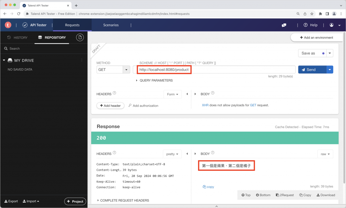The height and width of the screenshot is (208, 346).
Task: Create a new Project
Action: (x=75, y=201)
